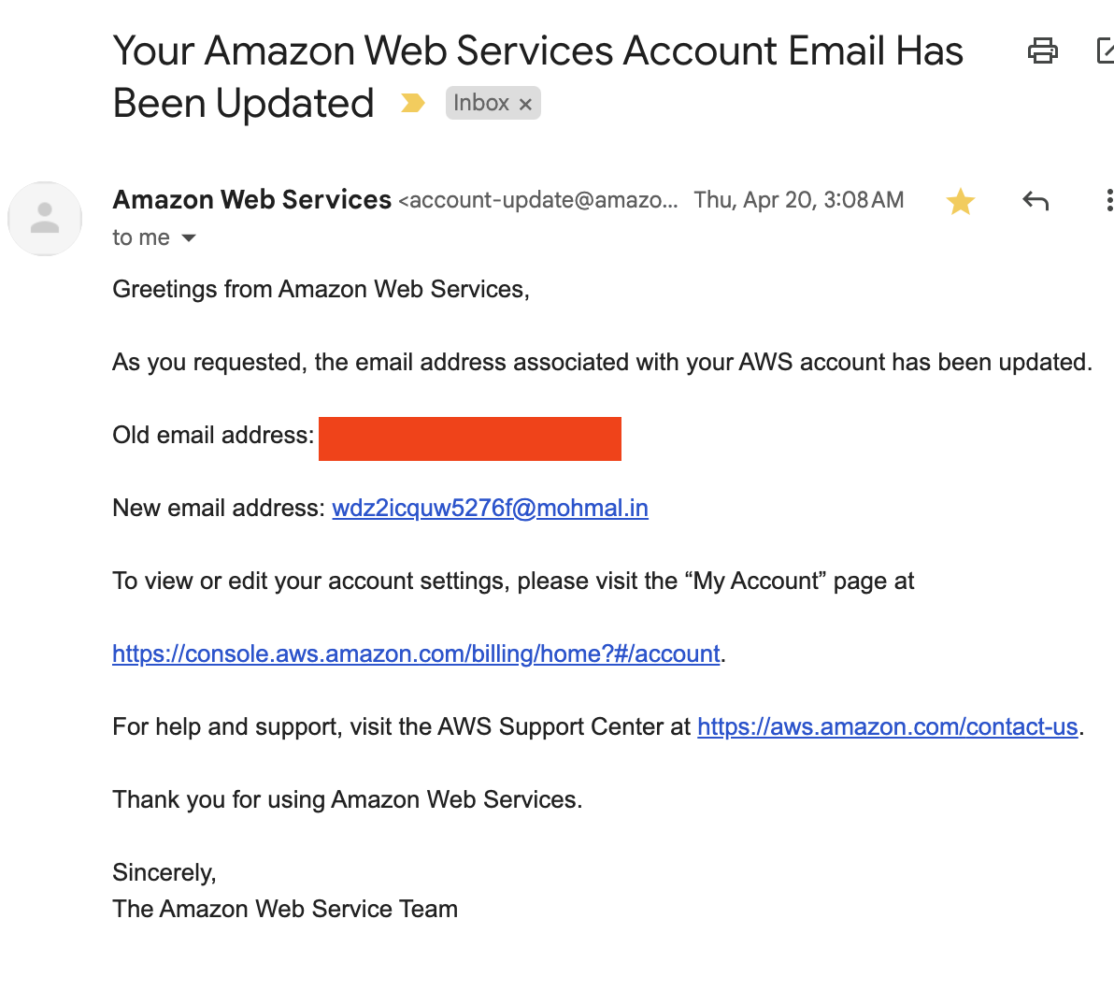The image size is (1114, 991).
Task: Click the sender's profile avatar
Action: [x=45, y=218]
